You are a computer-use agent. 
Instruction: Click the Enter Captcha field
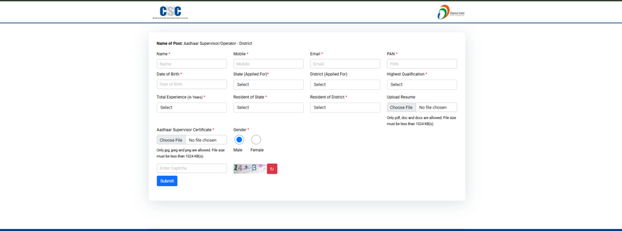click(191, 168)
